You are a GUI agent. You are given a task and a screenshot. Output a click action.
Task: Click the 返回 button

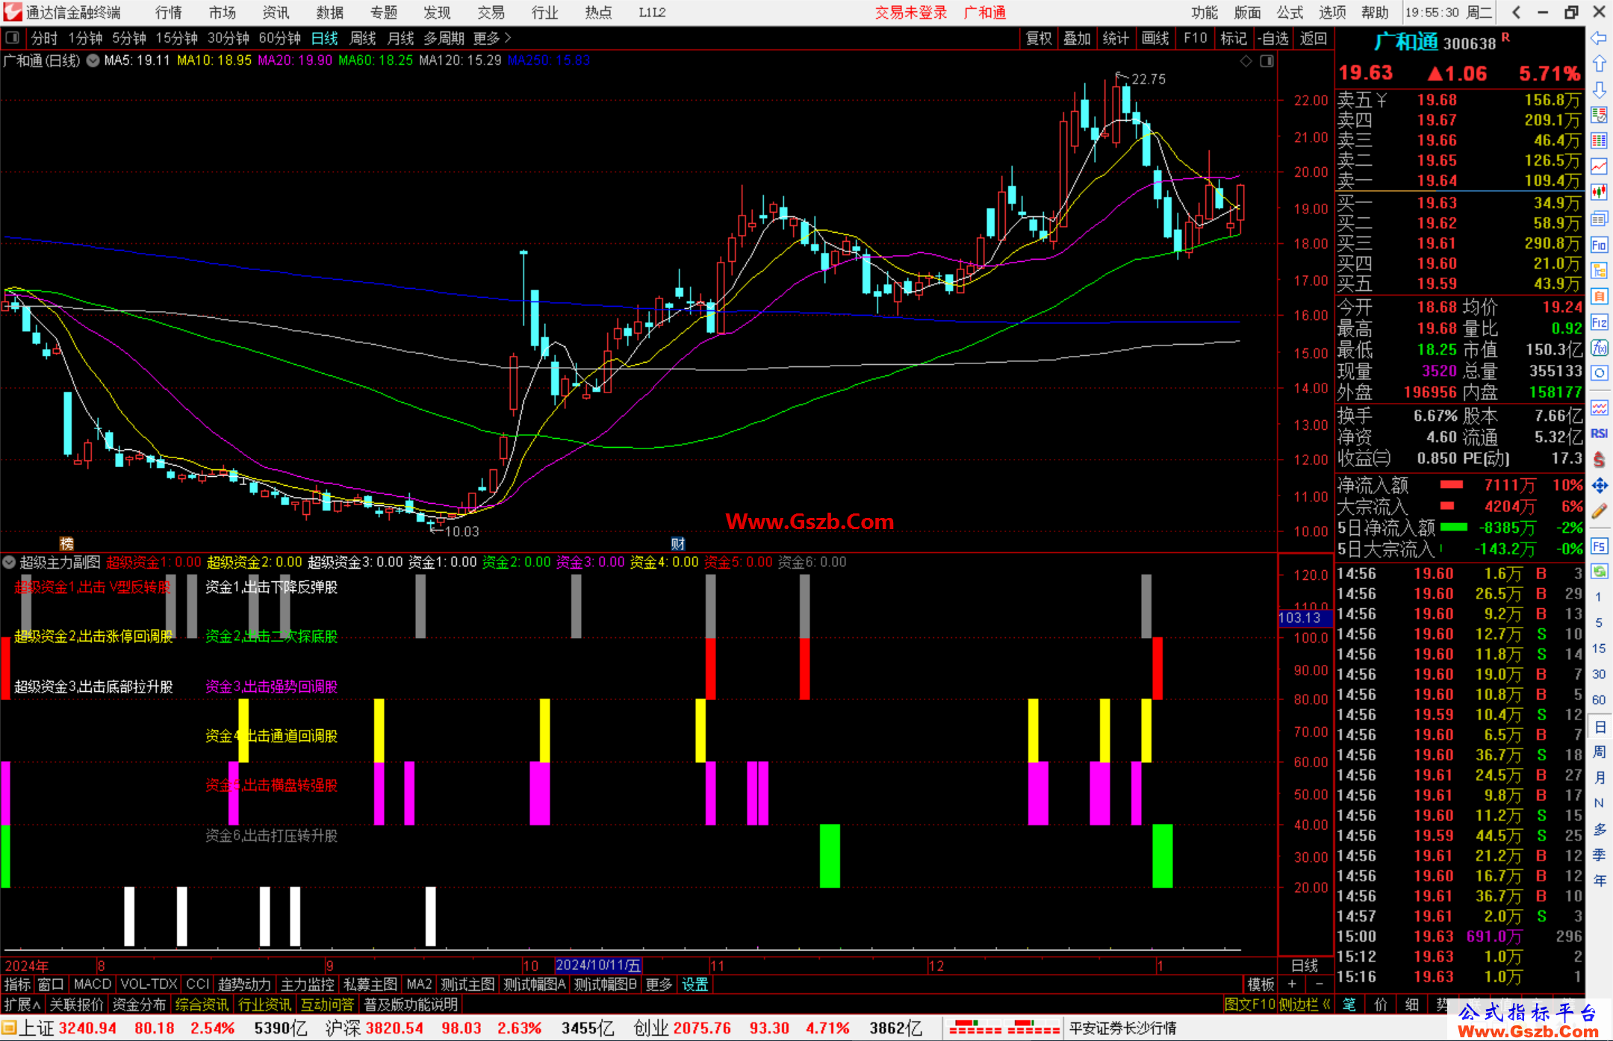(1313, 38)
